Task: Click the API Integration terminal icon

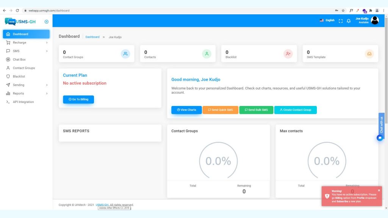Action: pyautogui.click(x=8, y=102)
